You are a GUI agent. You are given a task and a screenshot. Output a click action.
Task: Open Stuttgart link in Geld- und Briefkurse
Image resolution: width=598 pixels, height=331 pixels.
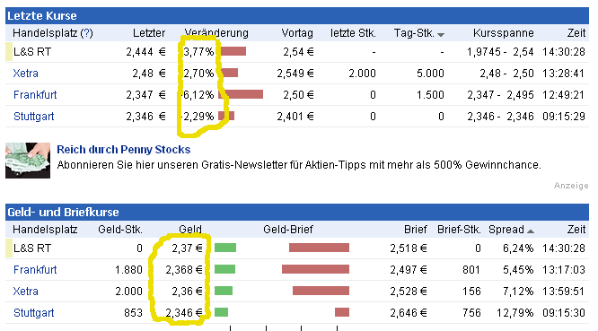click(33, 313)
